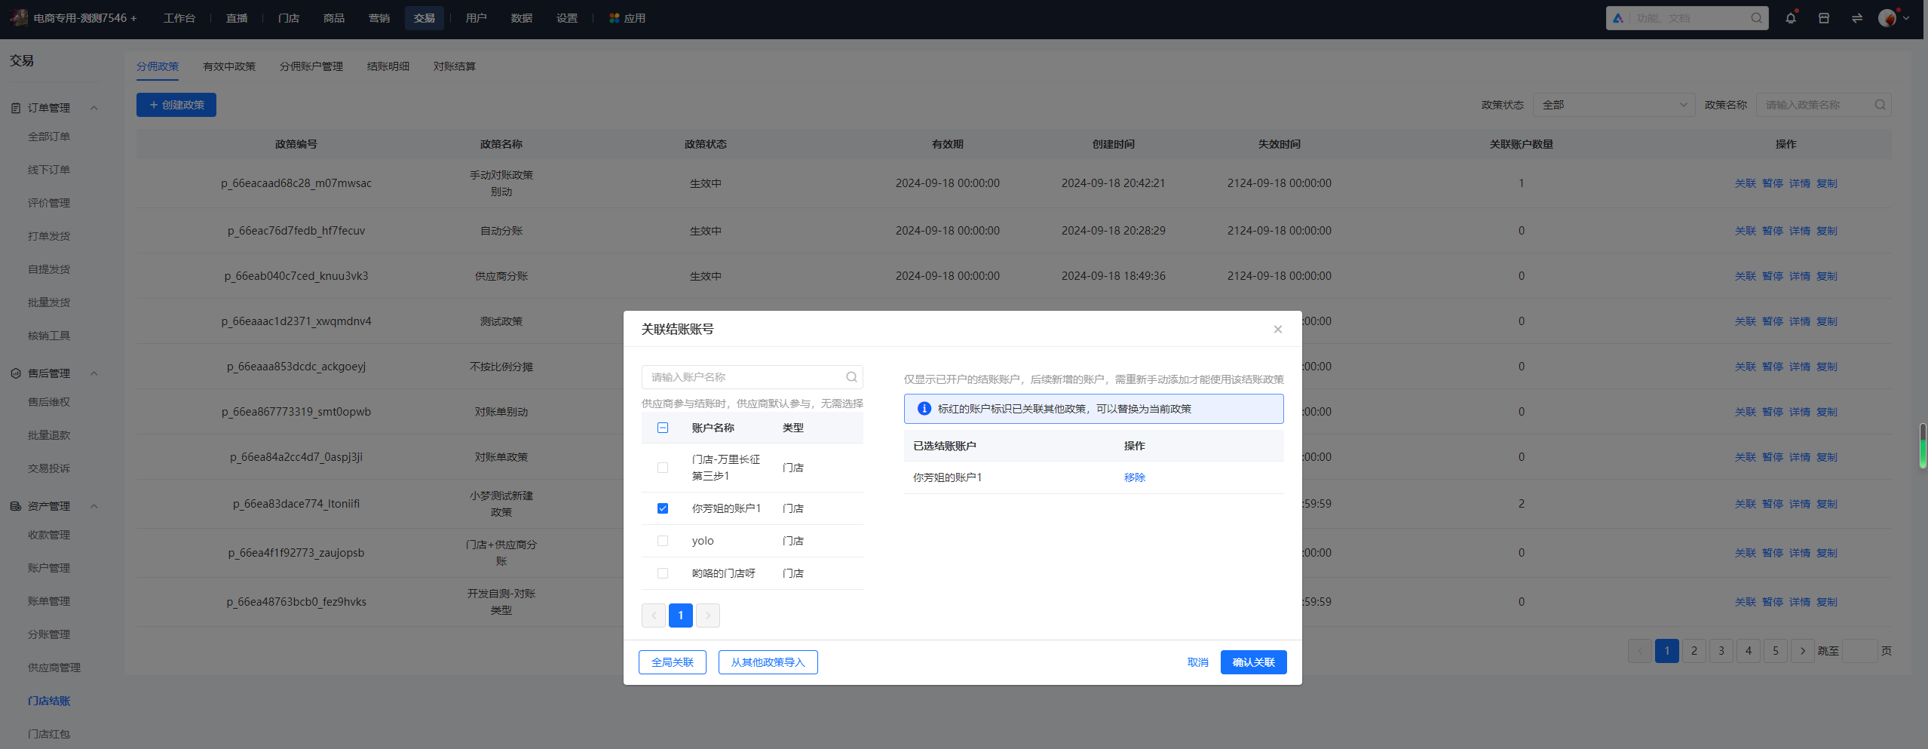1928x749 pixels.
Task: Uncheck the 你芳姐的账户1 checkbox
Action: (663, 508)
